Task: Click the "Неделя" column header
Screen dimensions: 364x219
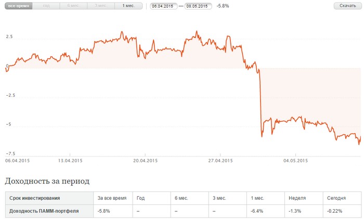Action: coord(297,198)
